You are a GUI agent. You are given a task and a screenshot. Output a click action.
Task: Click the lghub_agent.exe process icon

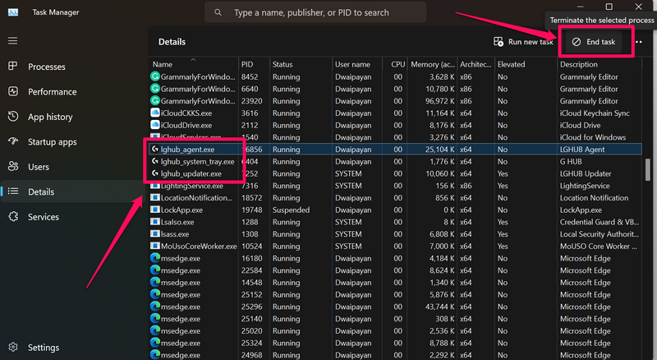click(154, 150)
